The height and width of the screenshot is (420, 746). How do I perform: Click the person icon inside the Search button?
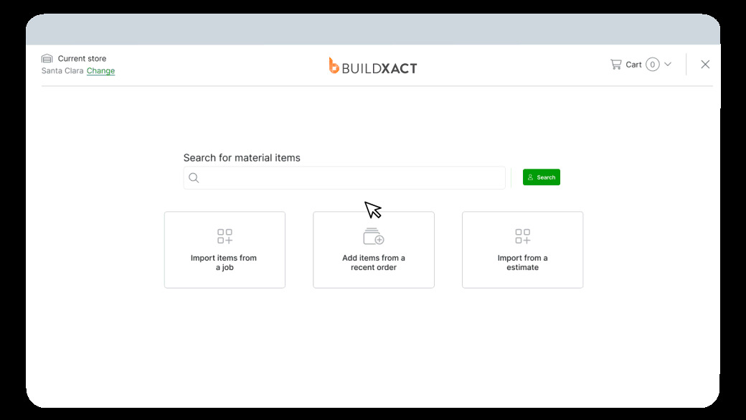click(532, 177)
